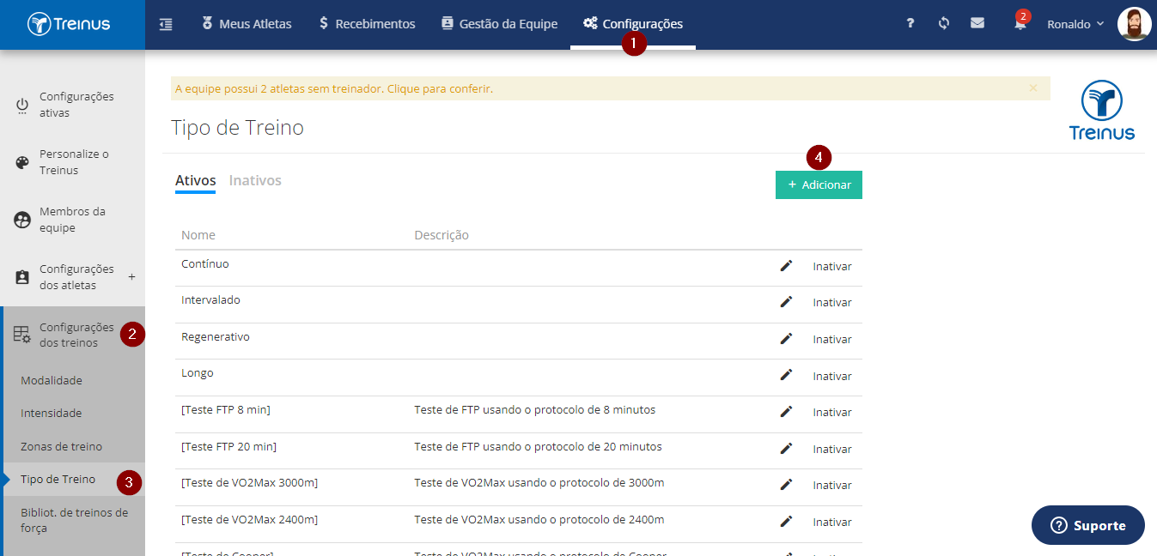
Task: Click pencil icon for Teste FTP 20 min
Action: tap(786, 449)
